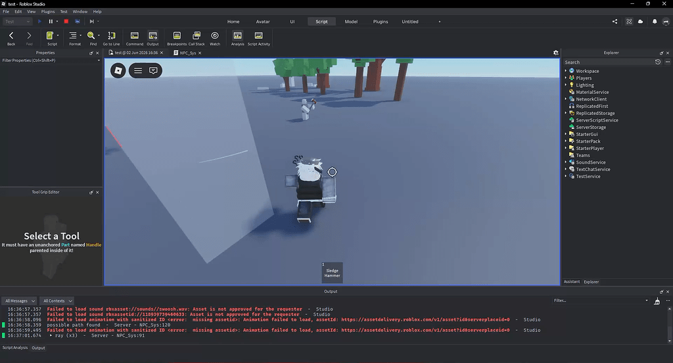The height and width of the screenshot is (363, 673).
Task: Select the Sledge Hammer hotbar slot
Action: tap(332, 273)
